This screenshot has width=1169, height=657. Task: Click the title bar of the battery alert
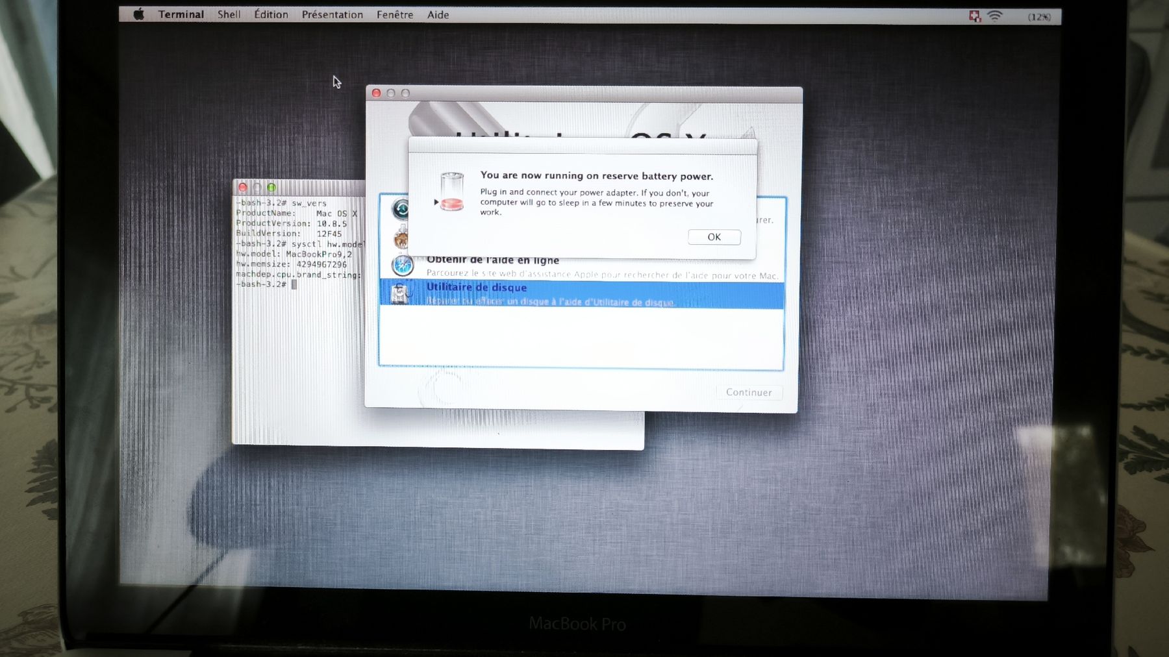point(583,145)
